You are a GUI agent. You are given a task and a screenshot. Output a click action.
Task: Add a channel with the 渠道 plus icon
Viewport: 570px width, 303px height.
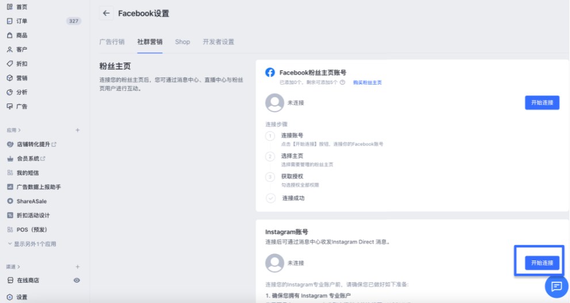point(78,267)
